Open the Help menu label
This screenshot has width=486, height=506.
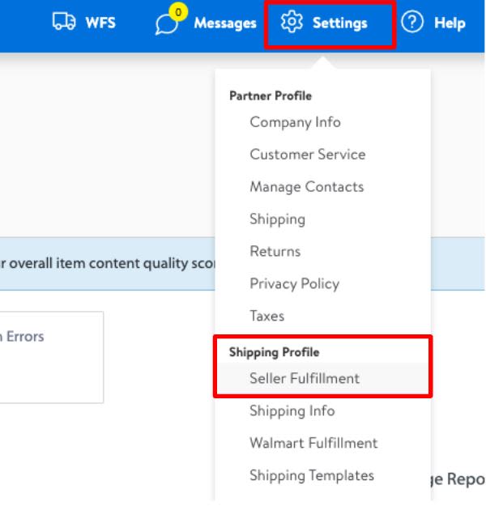(450, 23)
